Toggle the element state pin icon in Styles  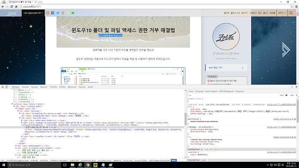tap(287, 95)
